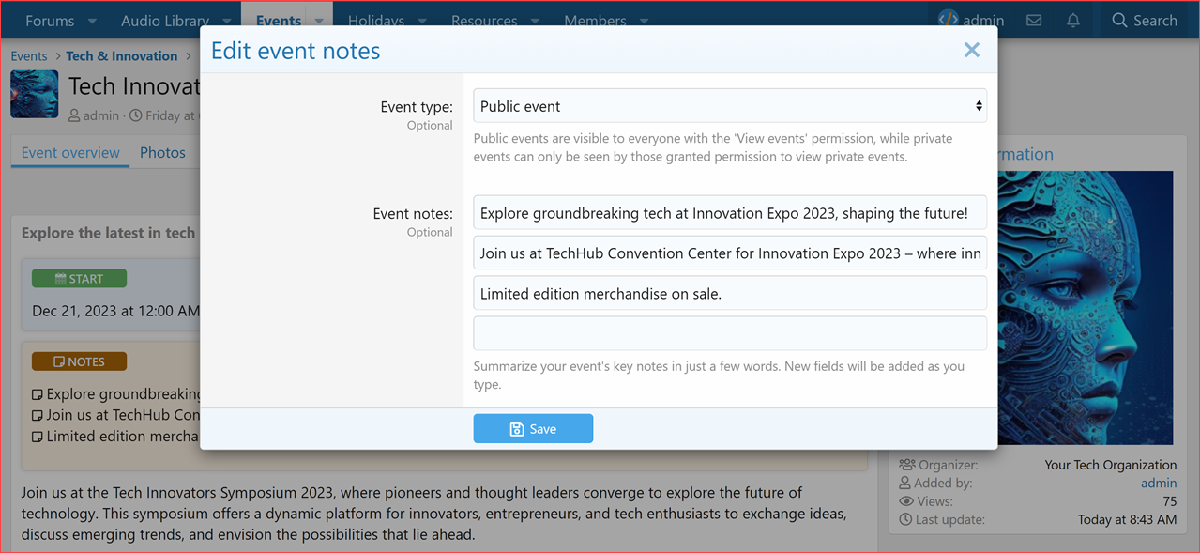Image resolution: width=1200 pixels, height=553 pixels.
Task: Save the event notes
Action: (533, 428)
